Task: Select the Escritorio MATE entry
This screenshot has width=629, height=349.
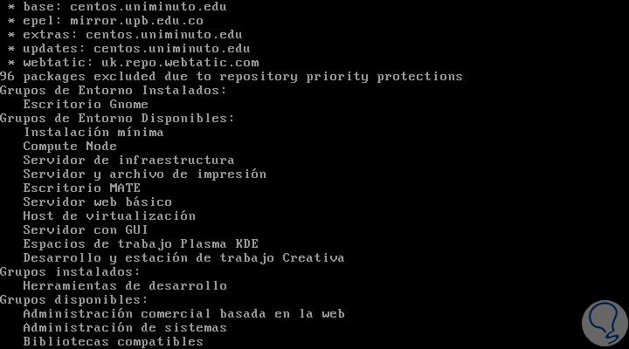Action: 82,188
